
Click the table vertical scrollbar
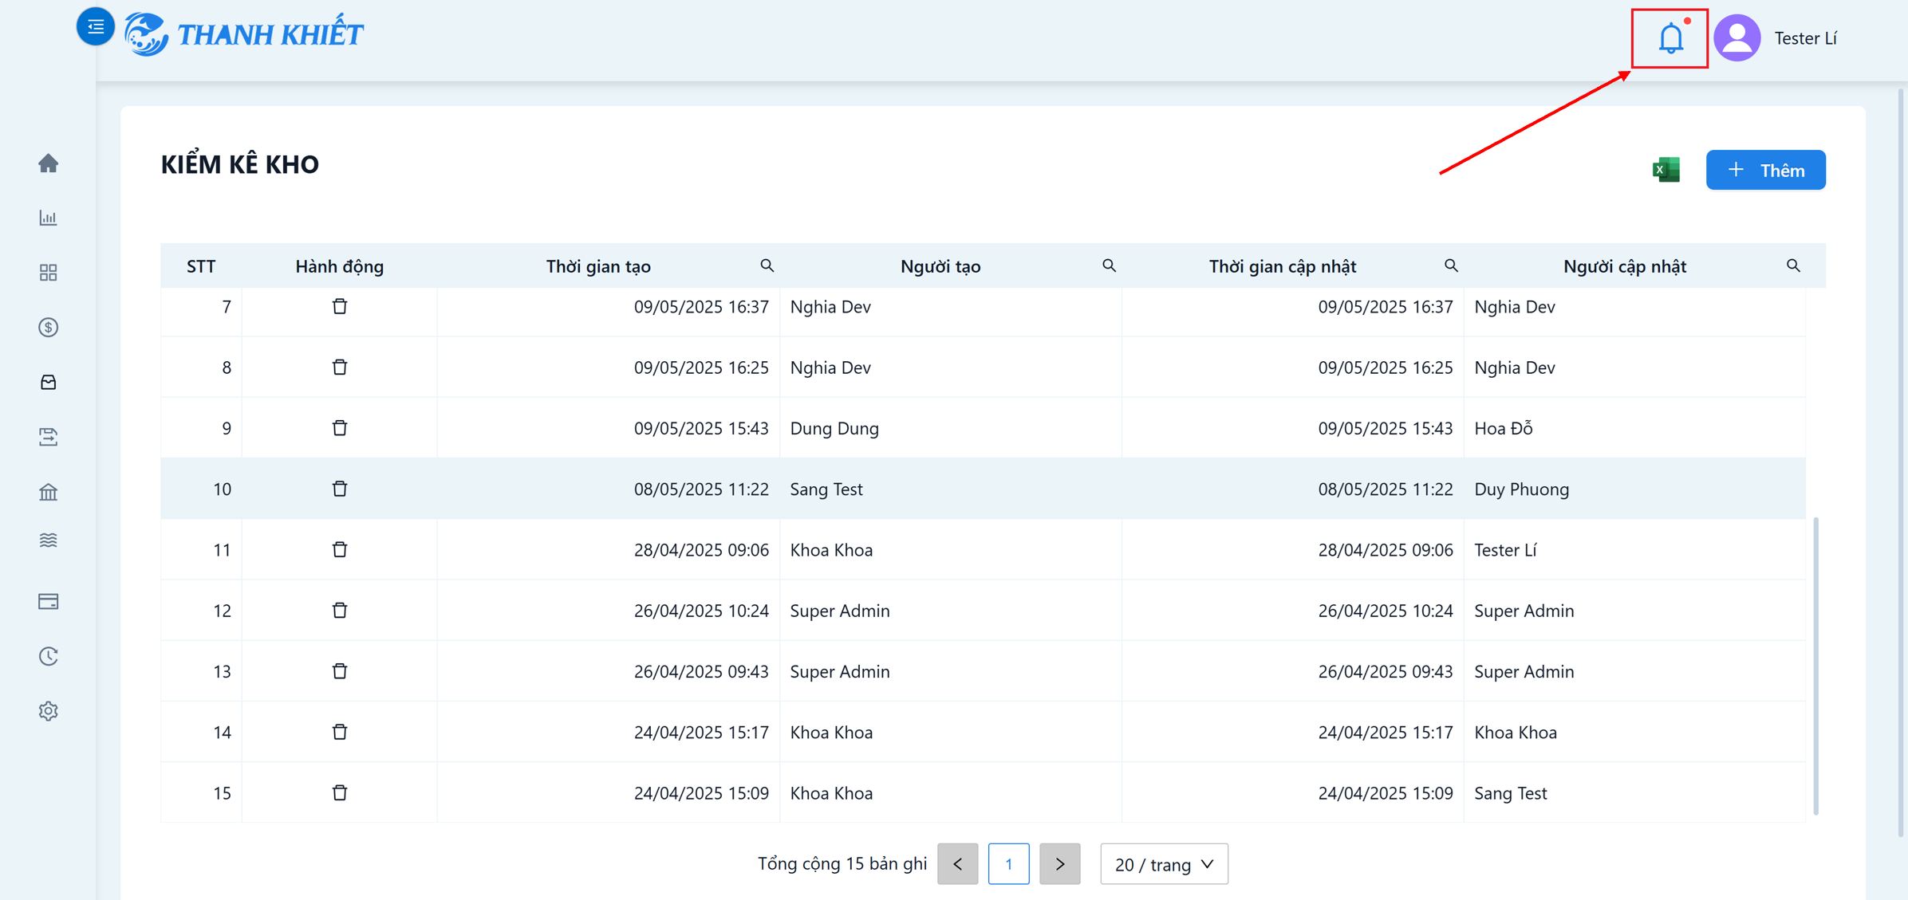click(1816, 666)
